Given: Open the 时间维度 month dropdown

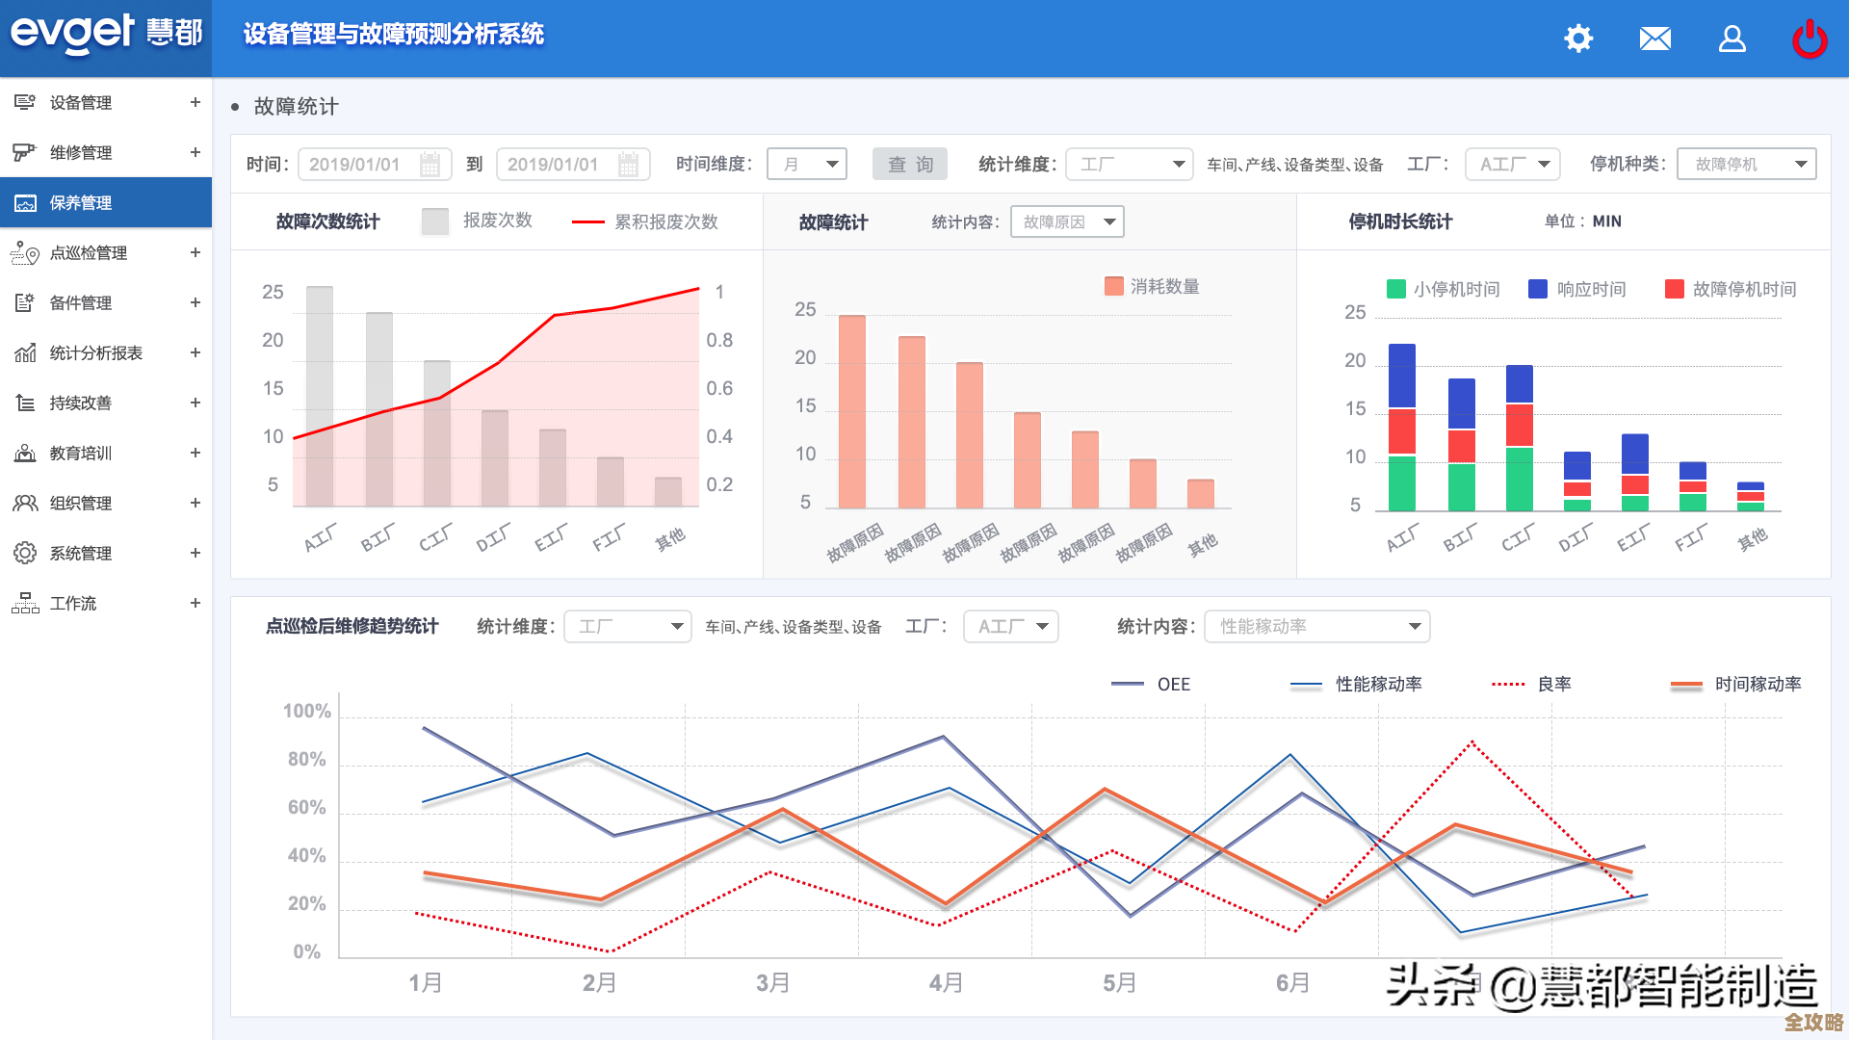Looking at the screenshot, I should click(806, 163).
